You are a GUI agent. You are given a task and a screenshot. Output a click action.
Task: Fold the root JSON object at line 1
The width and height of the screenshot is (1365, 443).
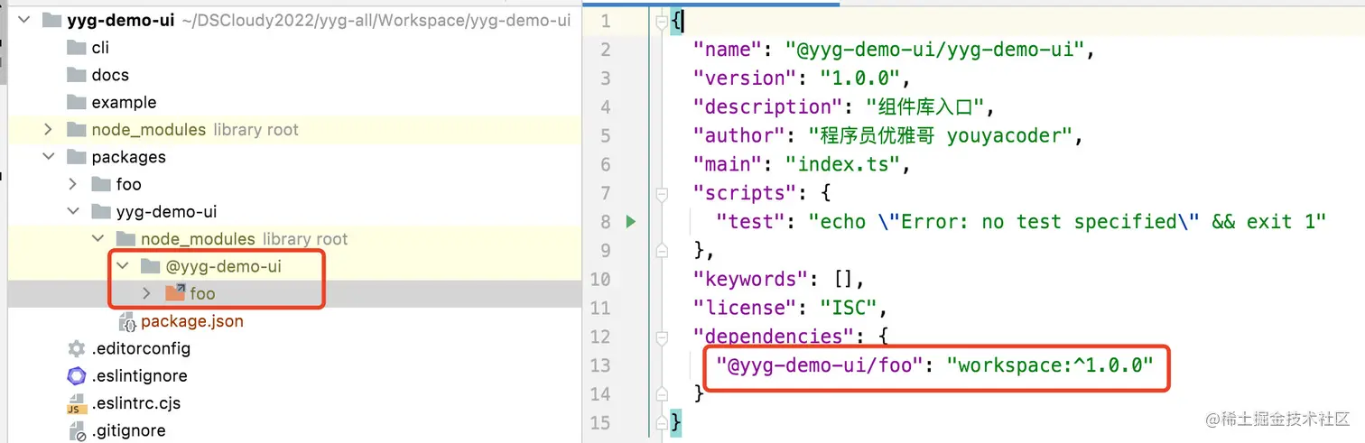(x=662, y=20)
